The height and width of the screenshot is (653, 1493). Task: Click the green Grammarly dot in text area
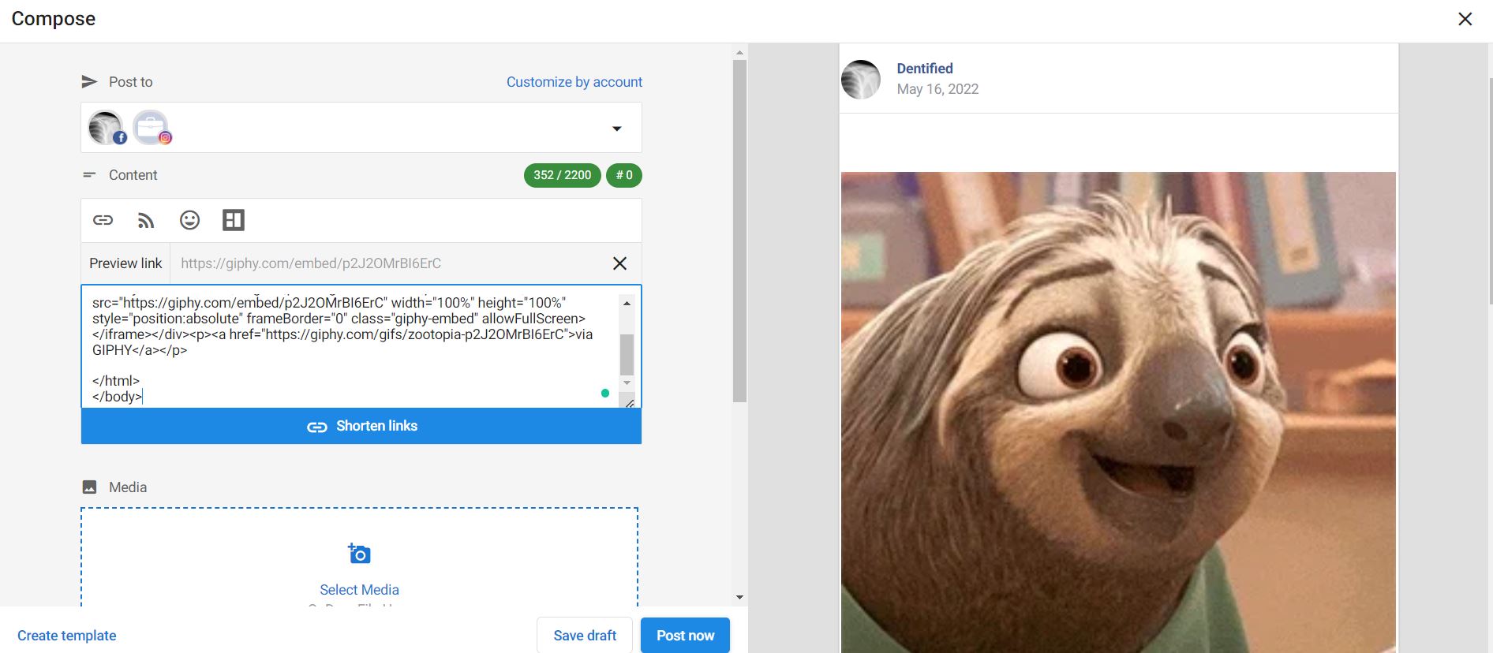click(x=605, y=393)
